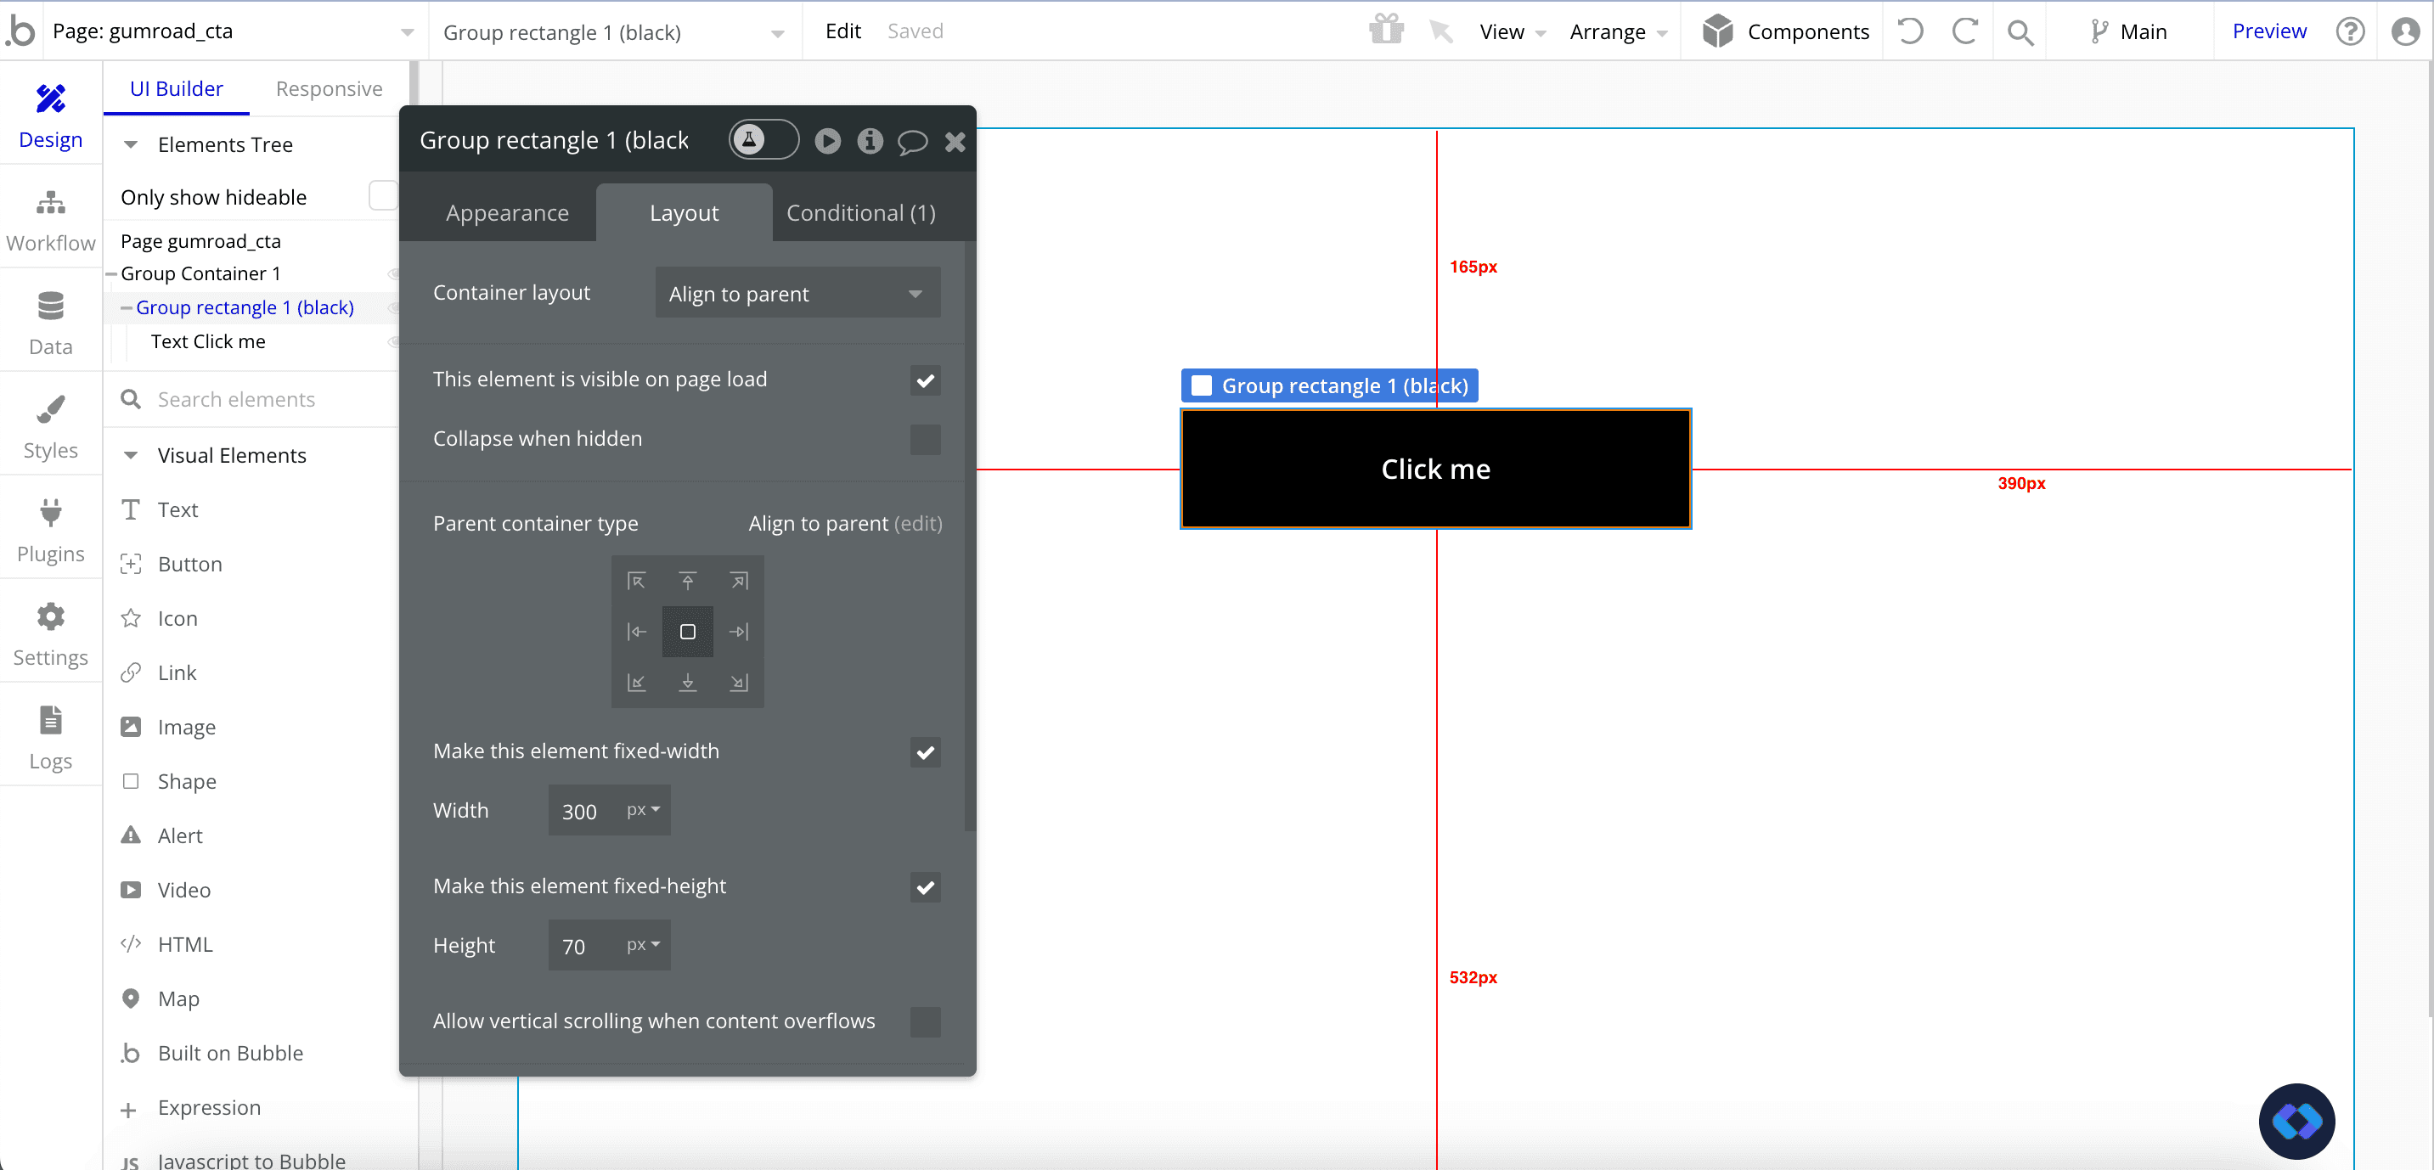
Task: Open comment bubble in property editor
Action: point(912,141)
